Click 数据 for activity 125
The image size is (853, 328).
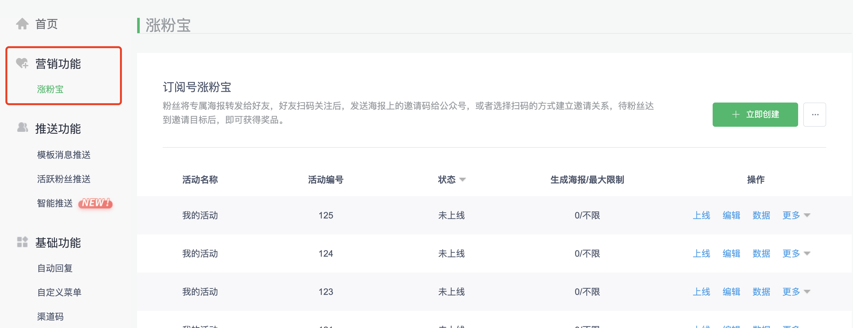pos(761,215)
